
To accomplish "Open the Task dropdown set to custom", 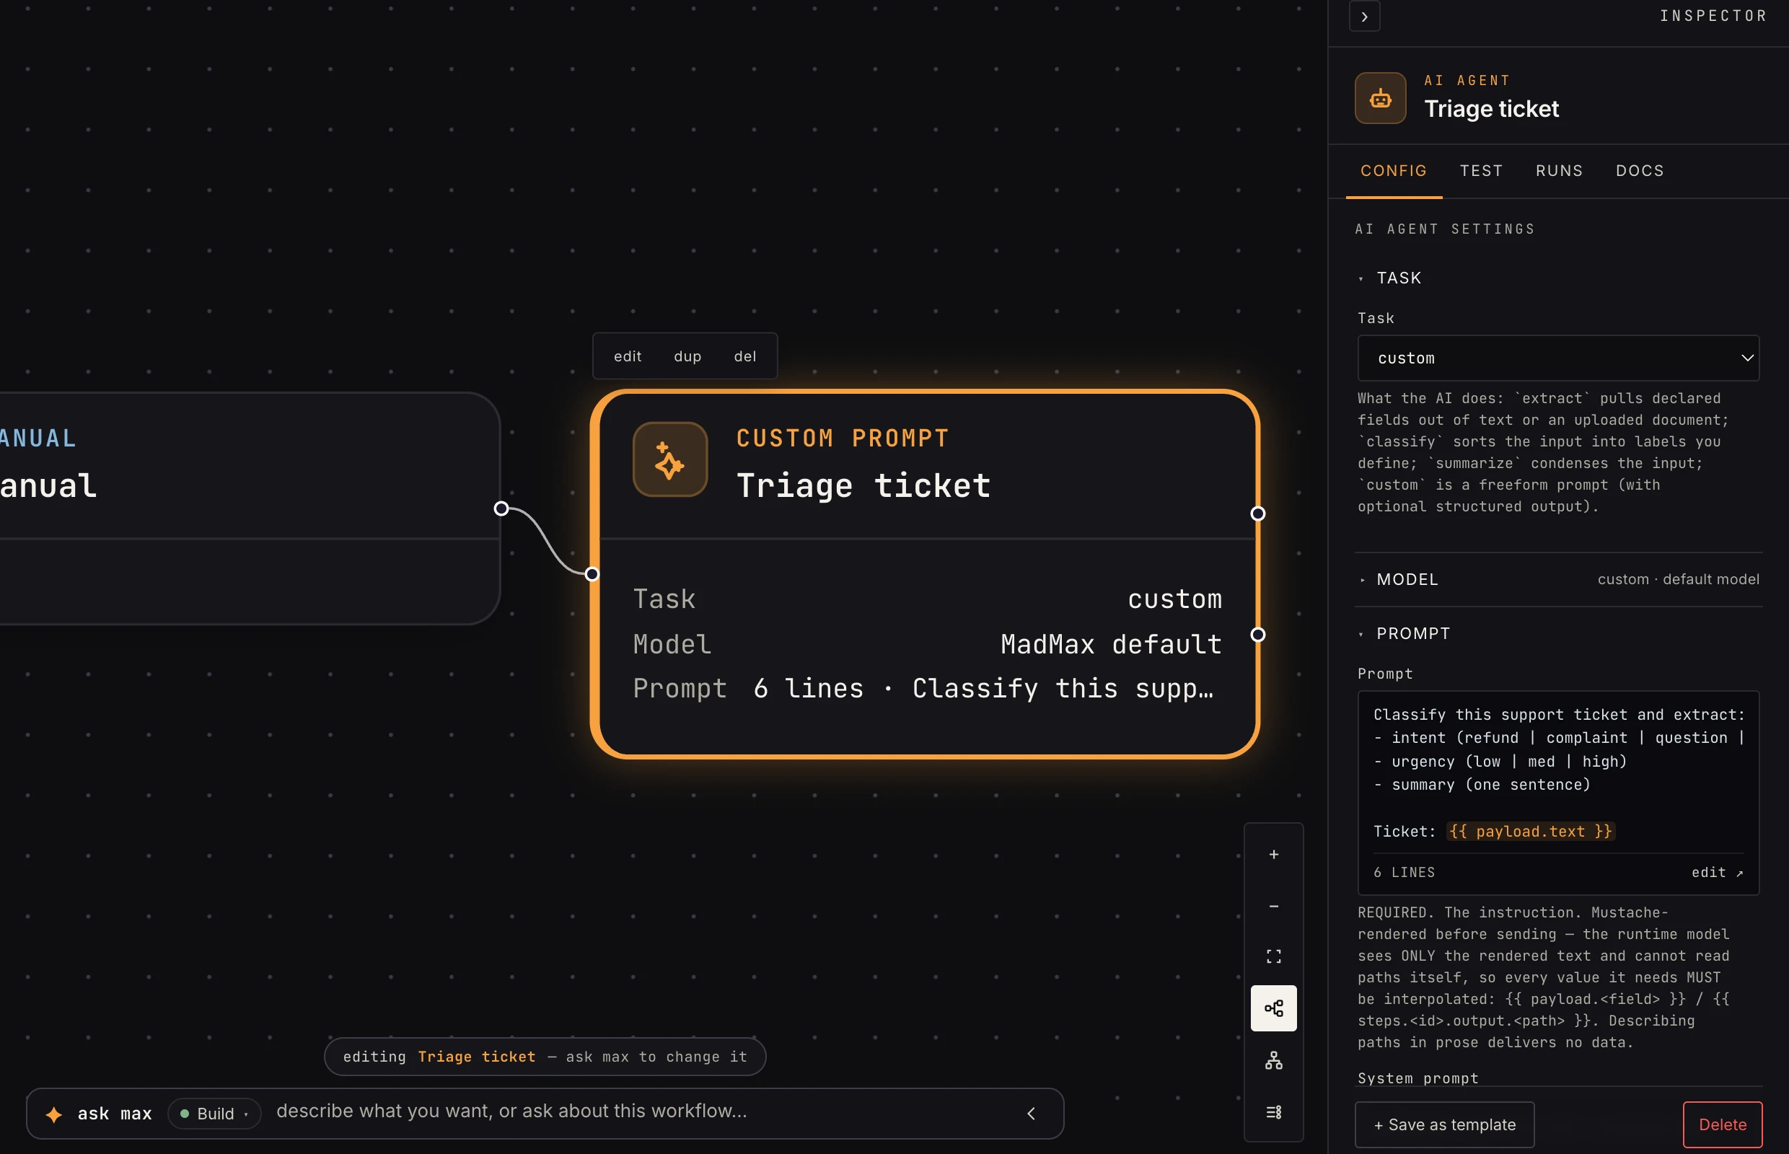I will (1557, 358).
